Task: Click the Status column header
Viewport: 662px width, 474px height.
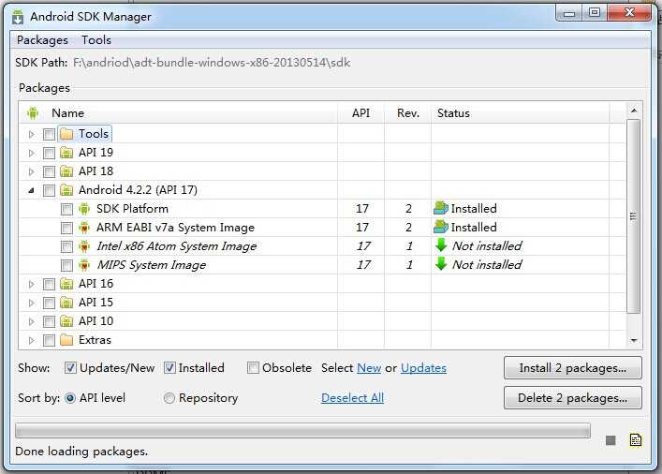Action: coord(521,112)
